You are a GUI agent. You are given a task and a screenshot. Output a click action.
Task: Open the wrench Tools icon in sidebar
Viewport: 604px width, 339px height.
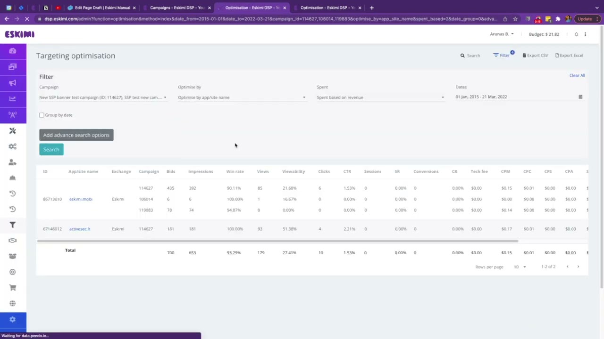12,130
